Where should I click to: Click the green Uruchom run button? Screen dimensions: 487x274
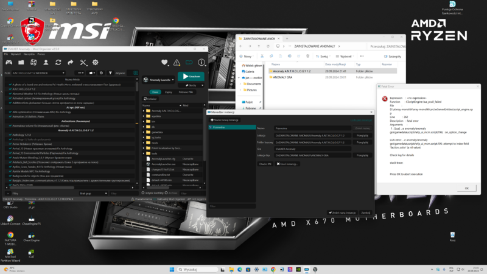pyautogui.click(x=191, y=77)
